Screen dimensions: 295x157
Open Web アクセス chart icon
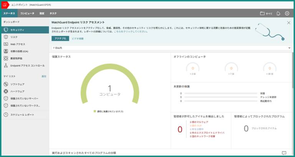[x=6, y=44]
